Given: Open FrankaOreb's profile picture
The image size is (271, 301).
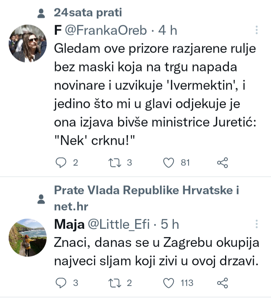Looking at the screenshot, I should coord(27,43).
